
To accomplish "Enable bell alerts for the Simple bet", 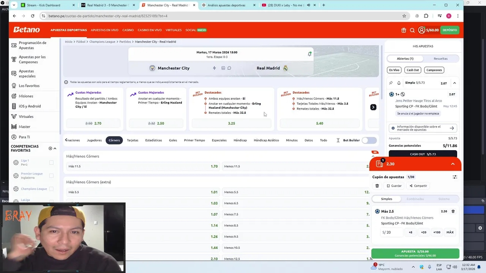I will (x=399, y=83).
